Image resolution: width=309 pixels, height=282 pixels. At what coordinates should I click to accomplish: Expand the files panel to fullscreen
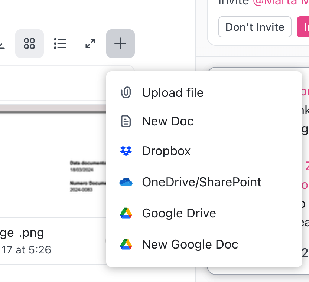90,44
